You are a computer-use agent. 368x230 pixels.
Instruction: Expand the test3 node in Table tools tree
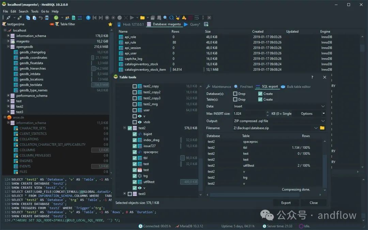[125, 194]
